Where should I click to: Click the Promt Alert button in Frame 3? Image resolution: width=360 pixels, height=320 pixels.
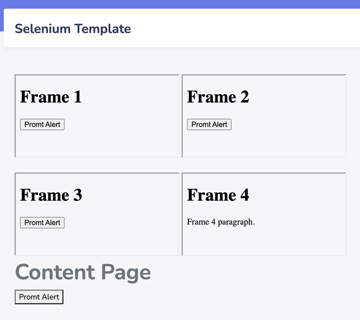point(42,222)
